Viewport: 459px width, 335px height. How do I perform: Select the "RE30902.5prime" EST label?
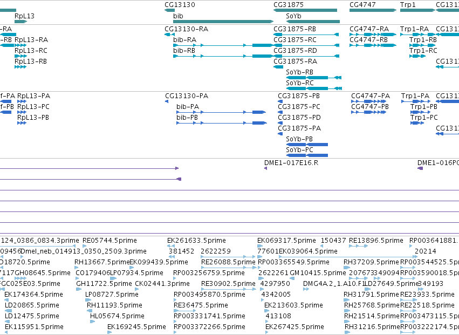pyautogui.click(x=228, y=284)
